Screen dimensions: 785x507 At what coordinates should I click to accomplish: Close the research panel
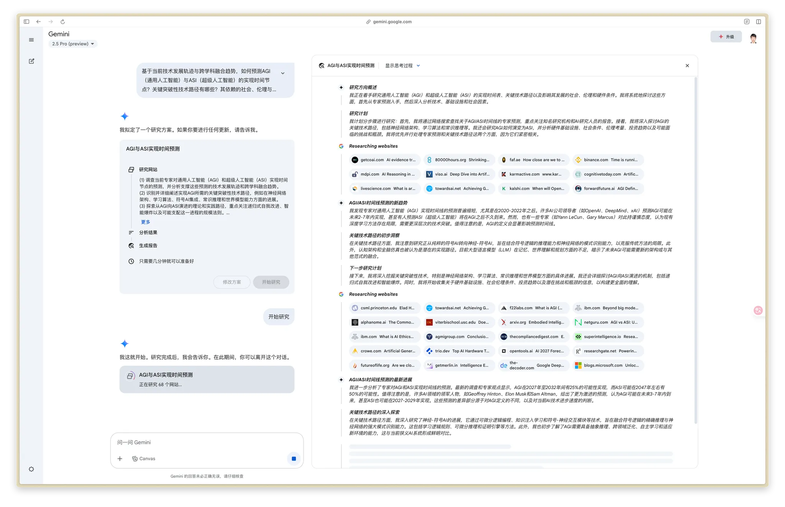click(x=687, y=65)
